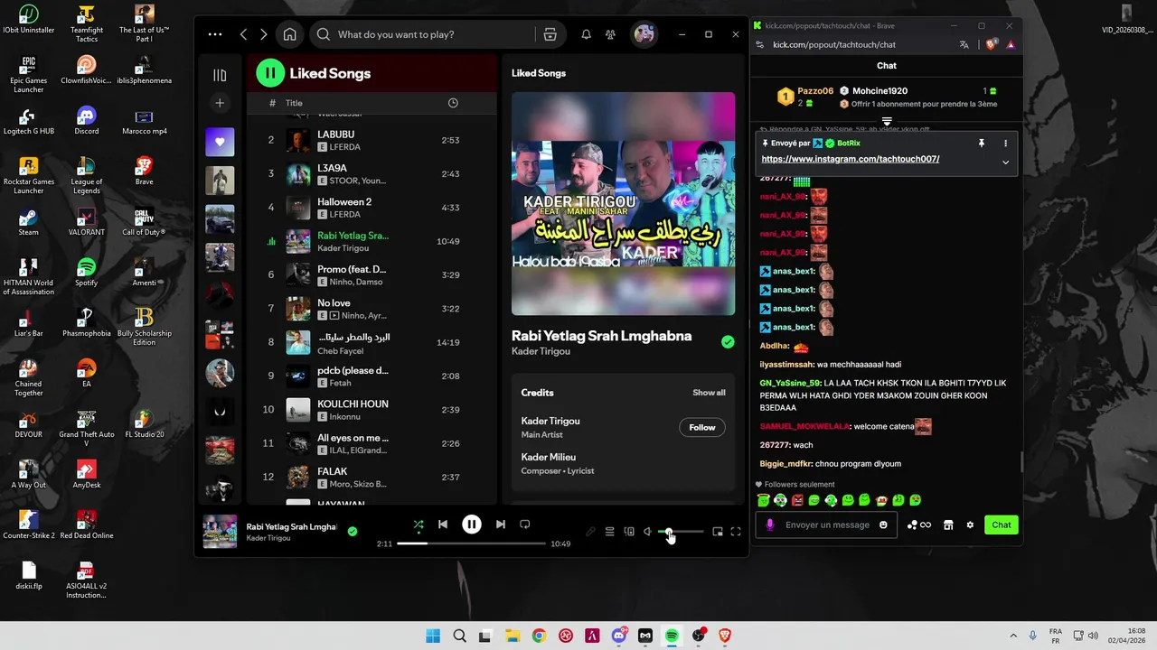Screen dimensions: 1157x650
Task: Toggle the lyrics microphone icon
Action: [590, 532]
